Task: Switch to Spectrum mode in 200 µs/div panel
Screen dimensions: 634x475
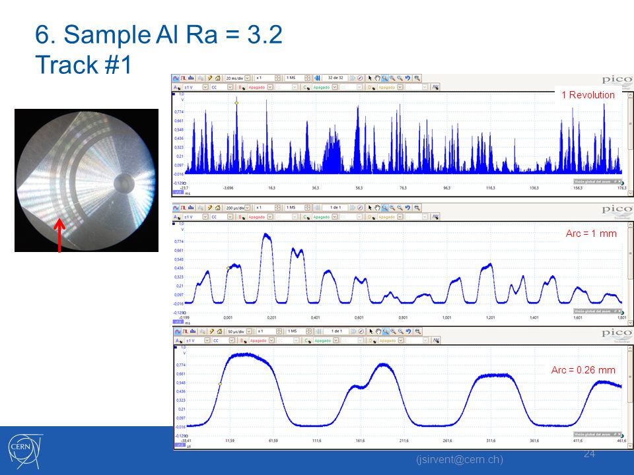Action: [x=192, y=208]
